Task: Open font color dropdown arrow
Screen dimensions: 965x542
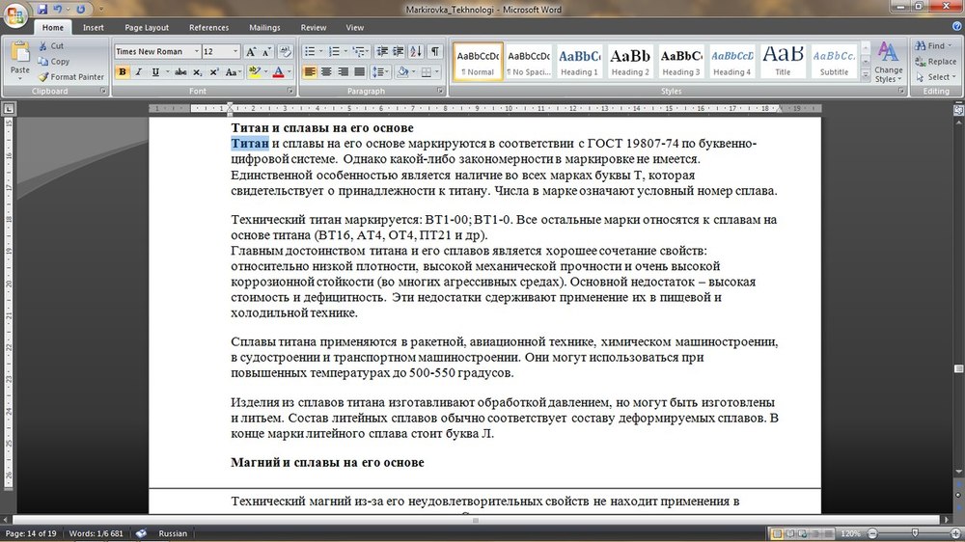Action: pyautogui.click(x=289, y=72)
